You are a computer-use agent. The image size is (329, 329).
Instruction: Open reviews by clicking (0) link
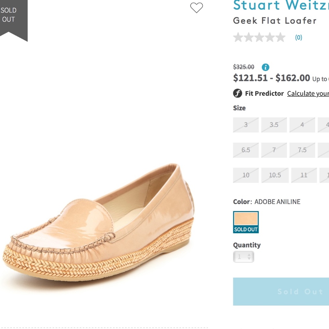(x=298, y=38)
